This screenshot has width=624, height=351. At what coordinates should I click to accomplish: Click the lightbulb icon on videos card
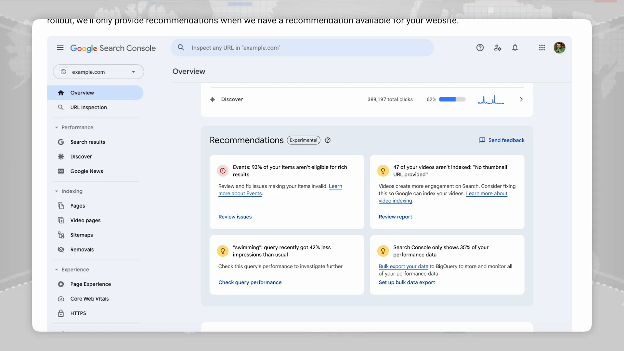tap(383, 171)
